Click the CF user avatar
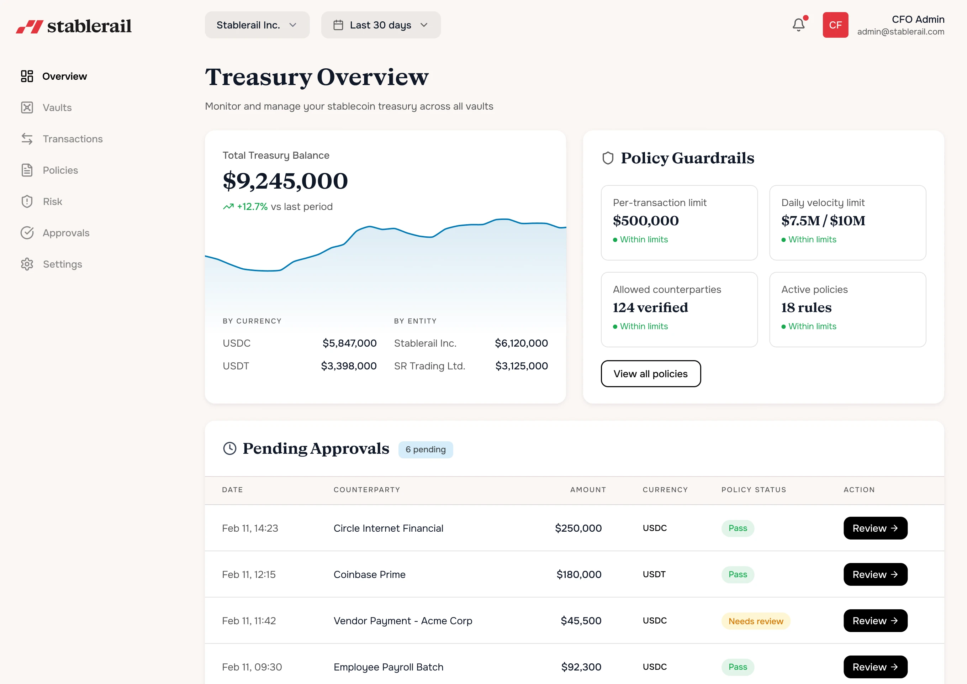The image size is (967, 684). tap(835, 25)
